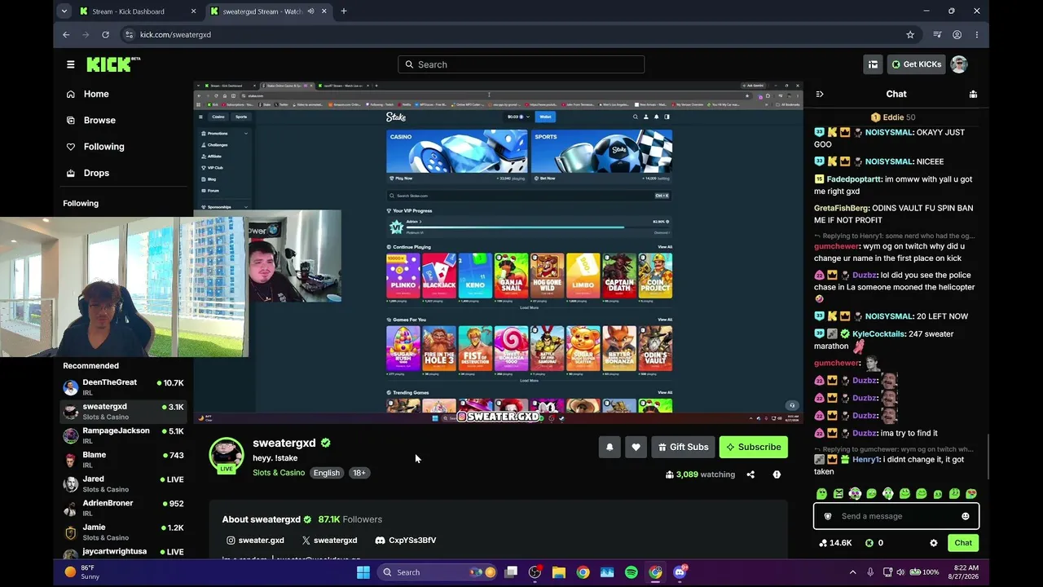
Task: Open Jamie recommended channel
Action: point(123,532)
